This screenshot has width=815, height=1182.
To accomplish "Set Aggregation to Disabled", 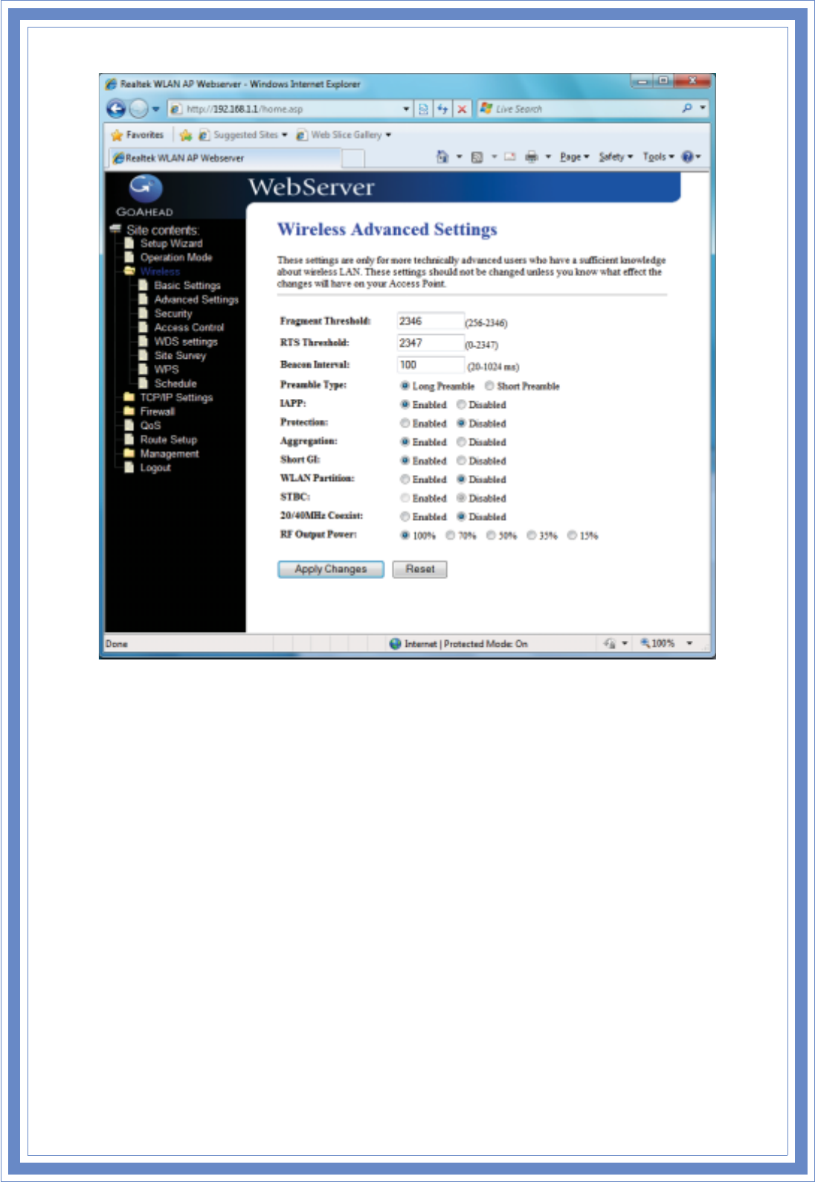I will pyautogui.click(x=461, y=441).
